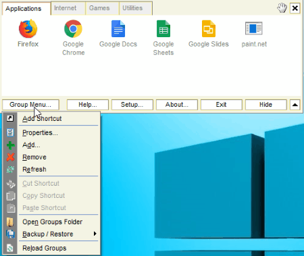Viewport: 304px width, 256px height.
Task: Open the Google Chrome shortcut icon
Action: tap(73, 29)
